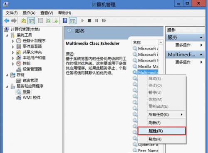Click the window's system menu icon
The image size is (208, 153).
5,4
